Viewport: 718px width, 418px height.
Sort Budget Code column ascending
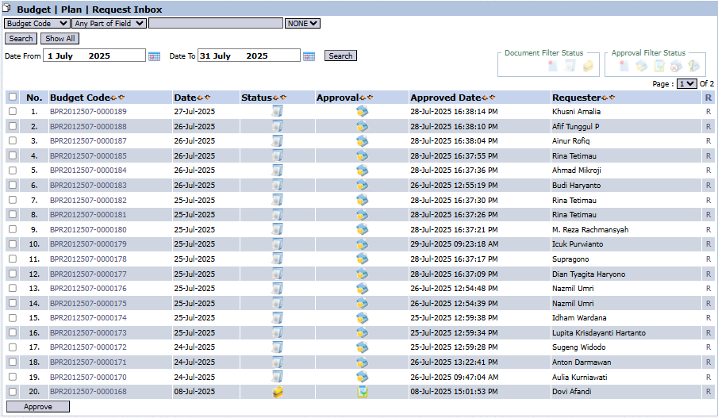tap(113, 98)
